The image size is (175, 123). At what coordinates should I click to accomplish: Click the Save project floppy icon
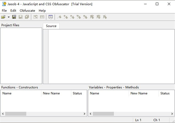pyautogui.click(x=14, y=17)
